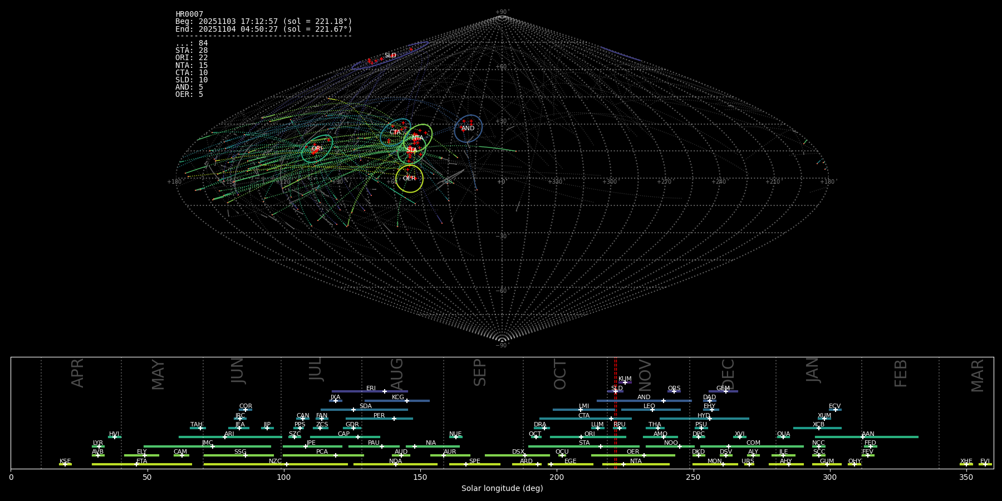Image resolution: width=1002 pixels, height=501 pixels.
Task: Click the LEO shower label in the timeline
Action: pyautogui.click(x=650, y=406)
